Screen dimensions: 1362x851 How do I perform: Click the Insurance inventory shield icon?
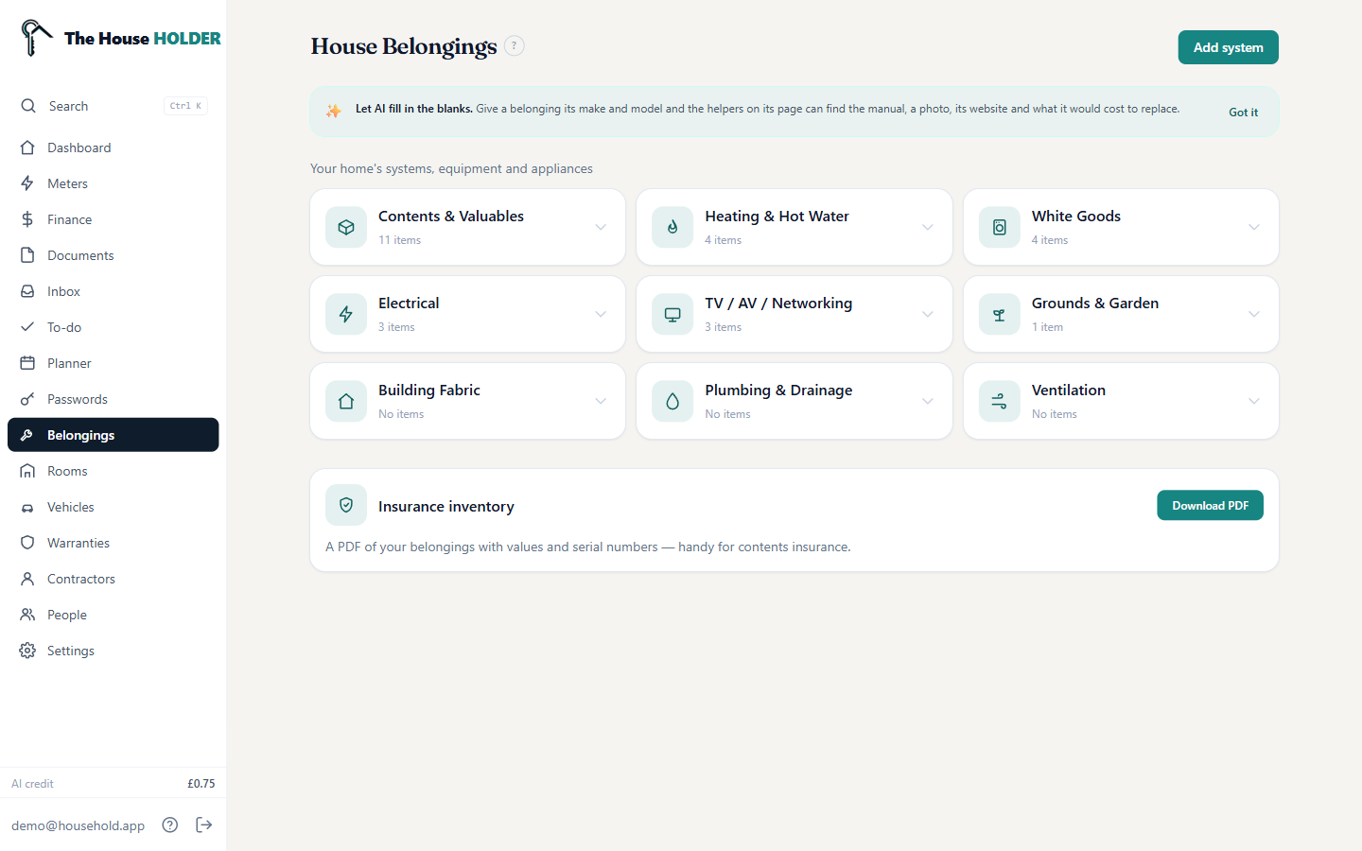click(x=346, y=505)
